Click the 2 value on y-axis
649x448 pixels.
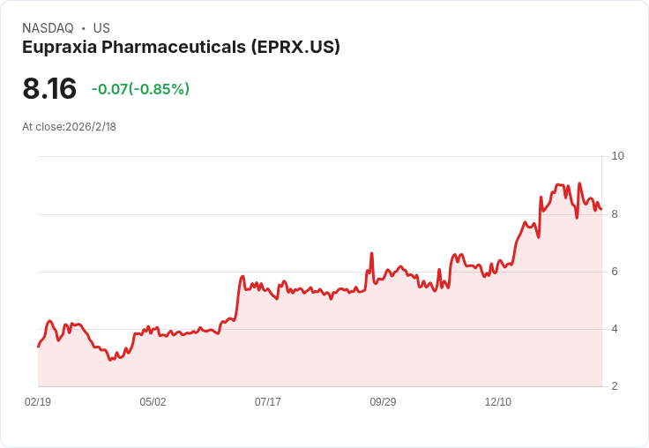[x=615, y=386]
